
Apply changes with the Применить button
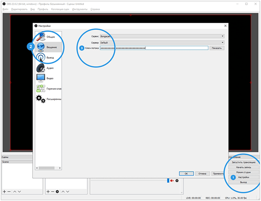[x=218, y=174]
